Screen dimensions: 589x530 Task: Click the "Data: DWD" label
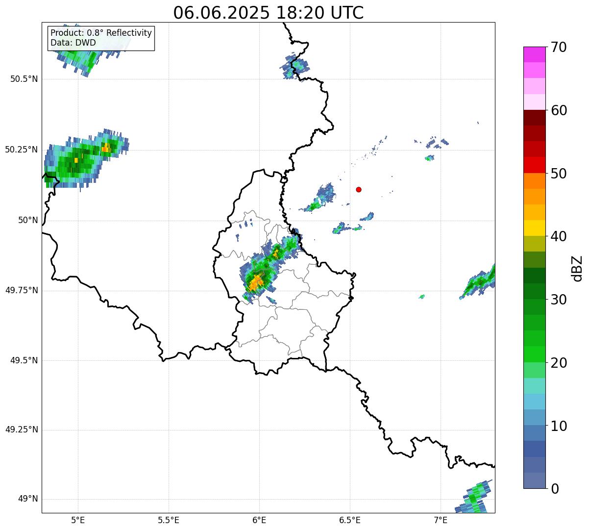point(73,43)
